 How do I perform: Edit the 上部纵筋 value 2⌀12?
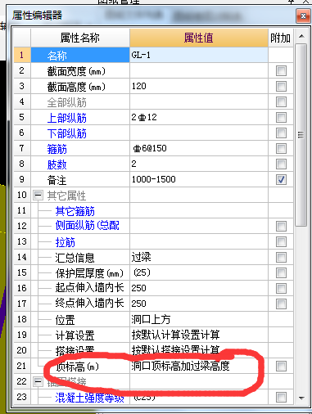click(199, 118)
